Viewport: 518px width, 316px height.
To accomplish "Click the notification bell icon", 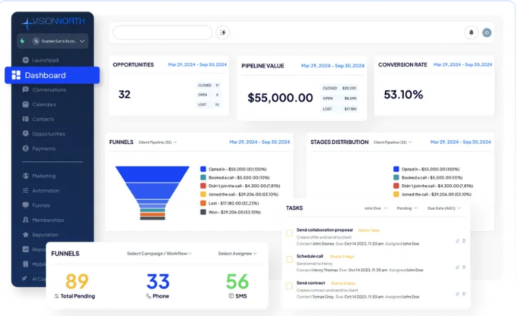I will pos(471,33).
